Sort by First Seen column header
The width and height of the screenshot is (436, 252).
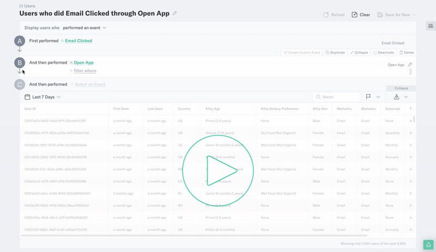tap(121, 109)
